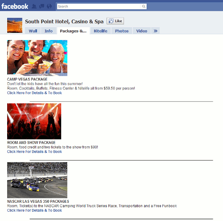Image resolution: width=223 pixels, height=221 pixels.
Task: Like the South Point Hotel page
Action: [x=115, y=21]
